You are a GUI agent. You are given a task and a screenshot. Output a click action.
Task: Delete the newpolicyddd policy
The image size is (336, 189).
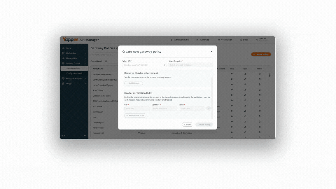point(260,127)
